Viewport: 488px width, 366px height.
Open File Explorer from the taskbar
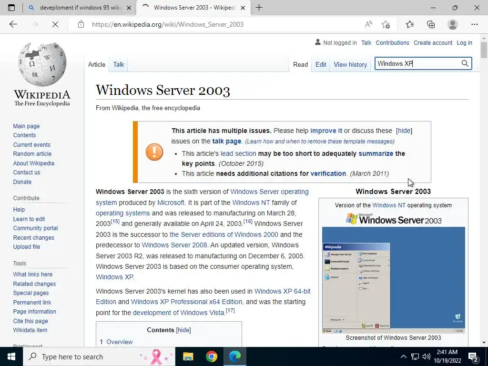point(188,356)
